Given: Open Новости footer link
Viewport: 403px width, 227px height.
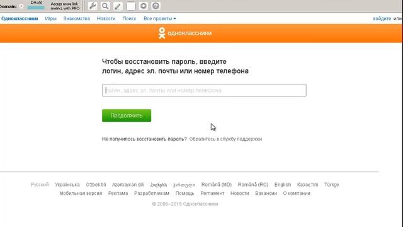Looking at the screenshot, I should click(240, 194).
